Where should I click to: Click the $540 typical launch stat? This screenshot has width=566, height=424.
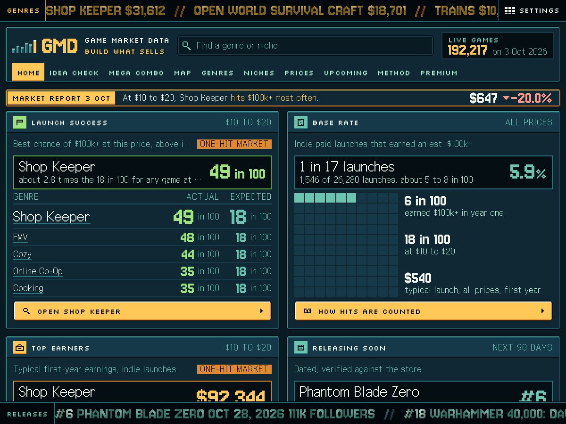pos(418,278)
